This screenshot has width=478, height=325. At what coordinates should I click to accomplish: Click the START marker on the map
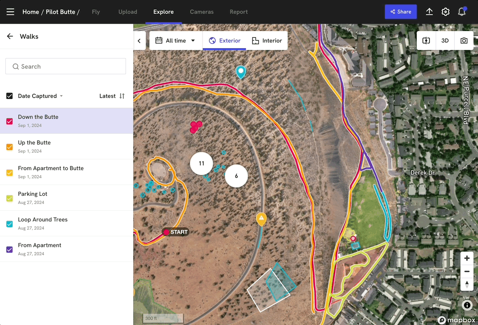click(175, 232)
